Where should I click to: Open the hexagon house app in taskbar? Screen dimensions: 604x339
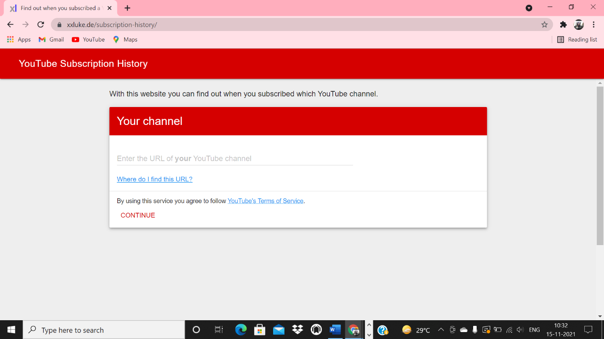click(x=316, y=330)
